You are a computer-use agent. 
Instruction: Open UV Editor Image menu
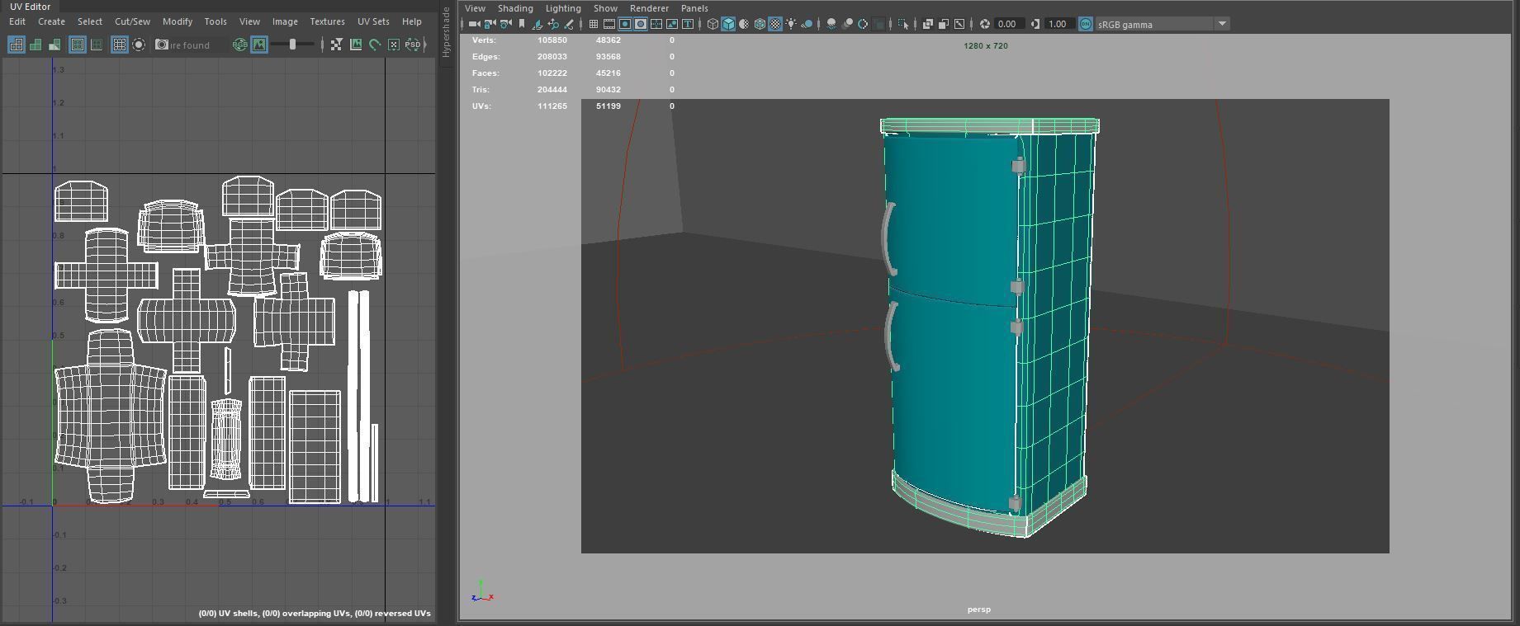pos(285,21)
